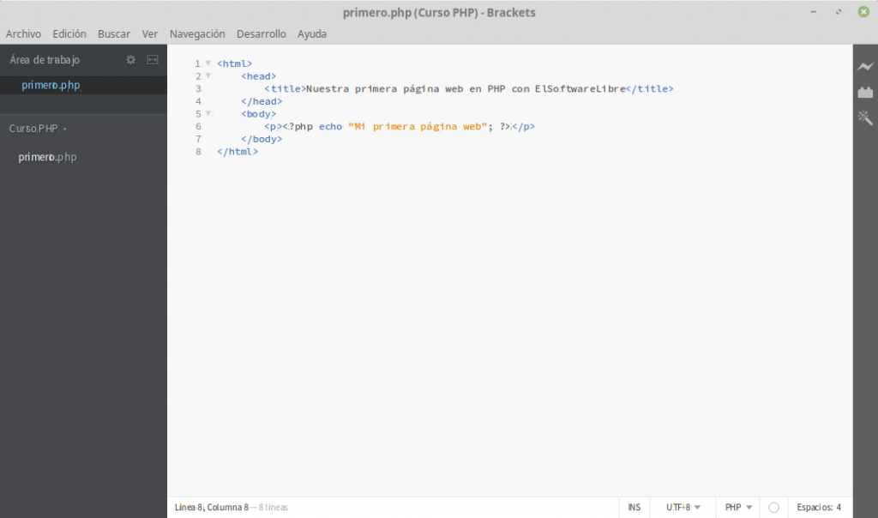The image size is (878, 518).
Task: Click the Espacios: 4 indentation setting
Action: pos(819,508)
